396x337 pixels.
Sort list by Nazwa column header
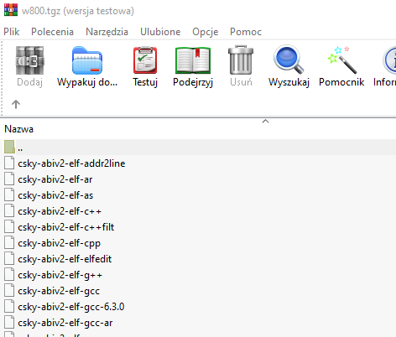tap(18, 129)
